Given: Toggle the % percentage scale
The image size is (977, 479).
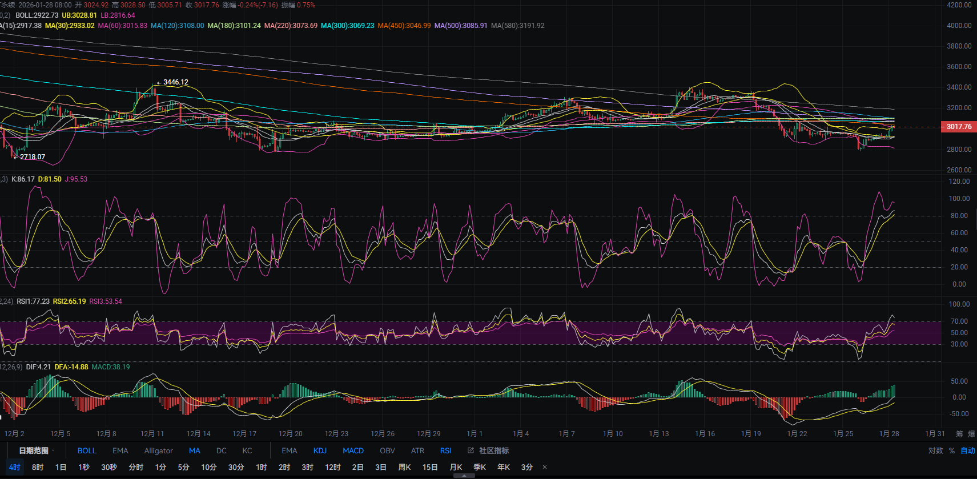Looking at the screenshot, I should point(952,450).
